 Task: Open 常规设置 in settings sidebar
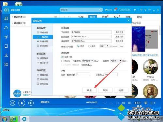[x=42, y=32]
